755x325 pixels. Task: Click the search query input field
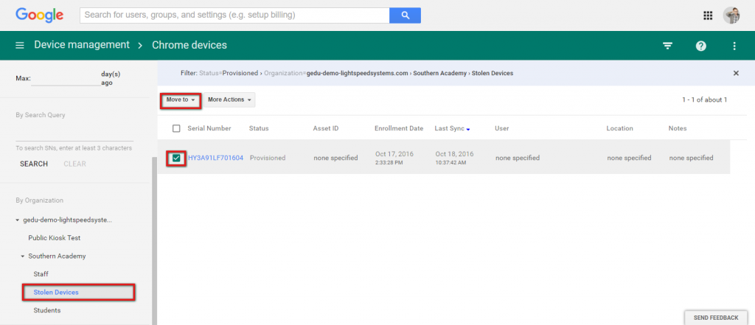click(74, 134)
